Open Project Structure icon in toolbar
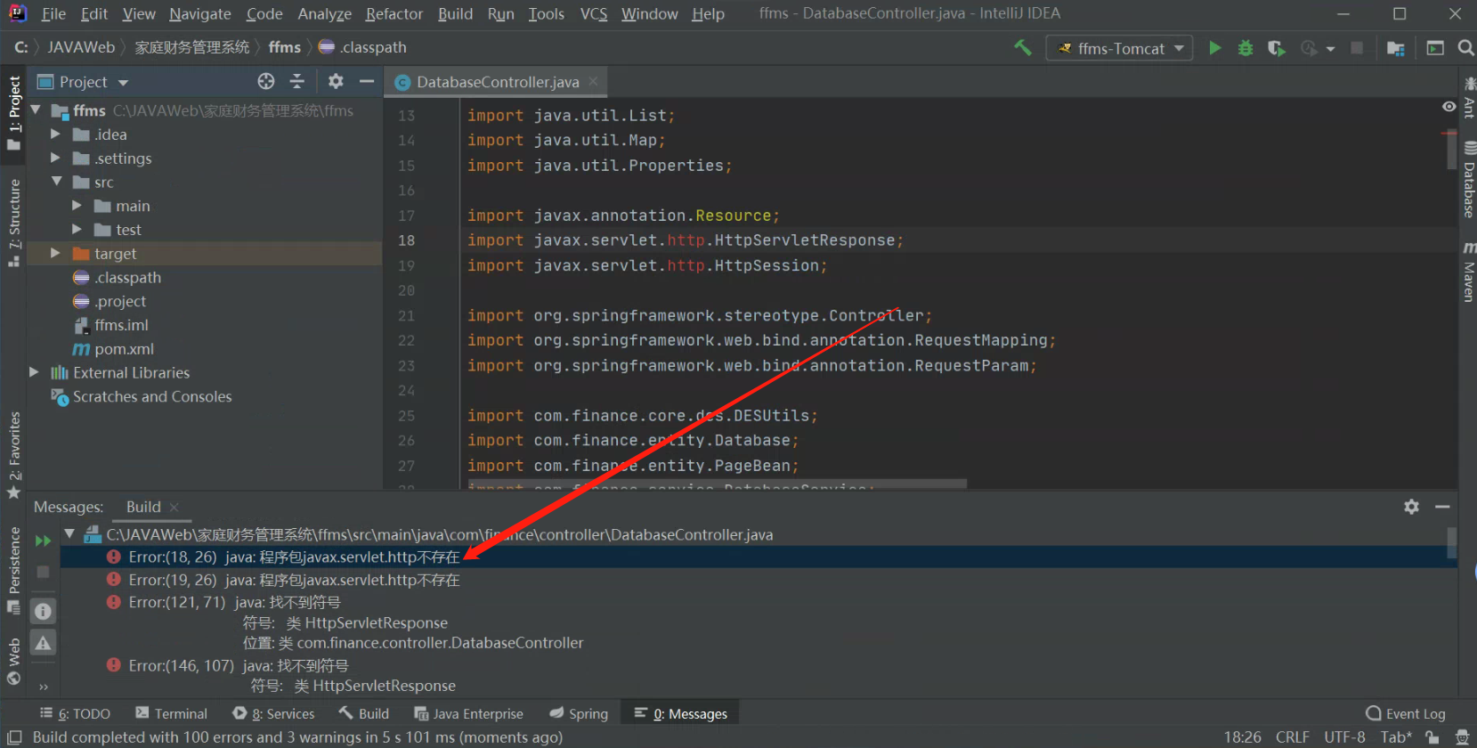 [1396, 48]
